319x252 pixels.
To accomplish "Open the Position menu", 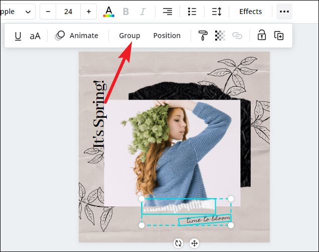I will [167, 36].
